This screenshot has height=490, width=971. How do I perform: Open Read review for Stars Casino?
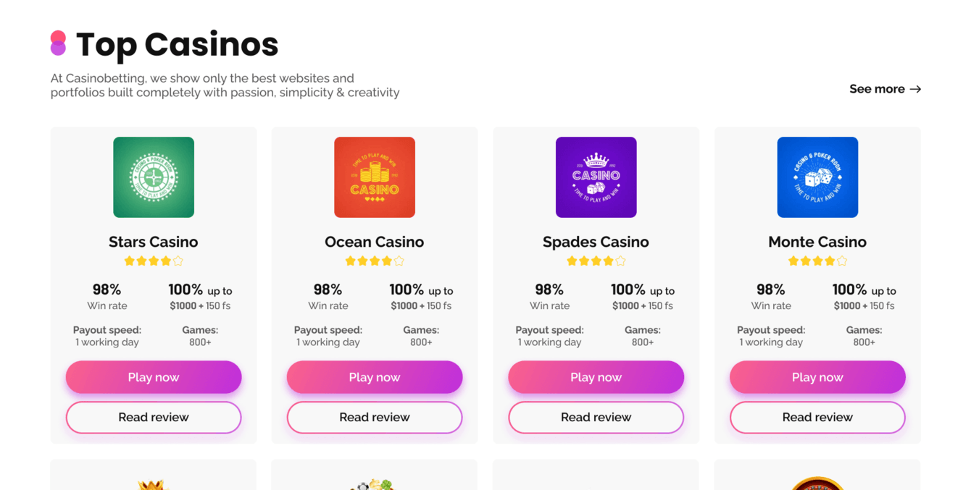[x=154, y=418]
